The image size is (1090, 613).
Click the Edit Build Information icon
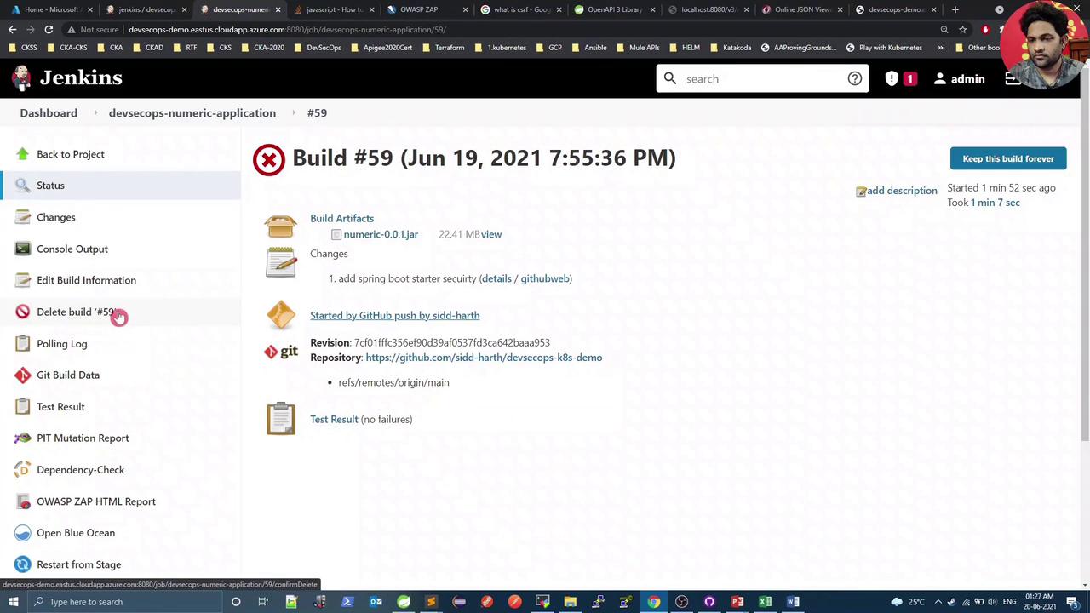[23, 280]
